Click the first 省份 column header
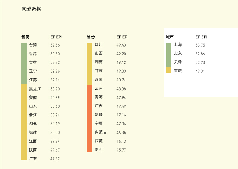The image size is (238, 169). coord(25,37)
